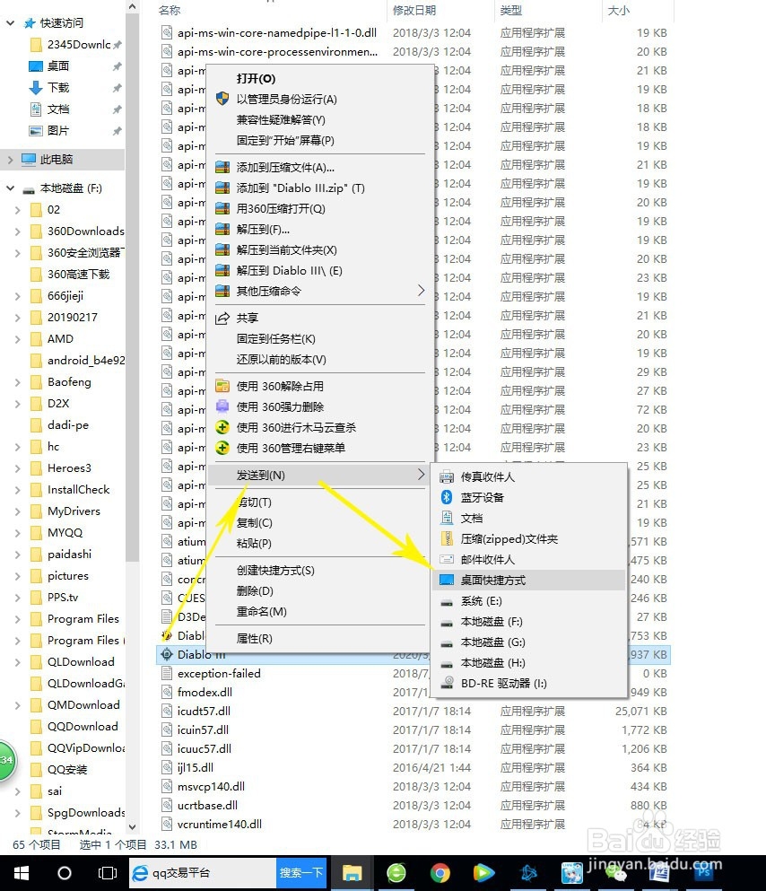Click the mail recipient envelope icon
This screenshot has height=891, width=766.
point(447,560)
